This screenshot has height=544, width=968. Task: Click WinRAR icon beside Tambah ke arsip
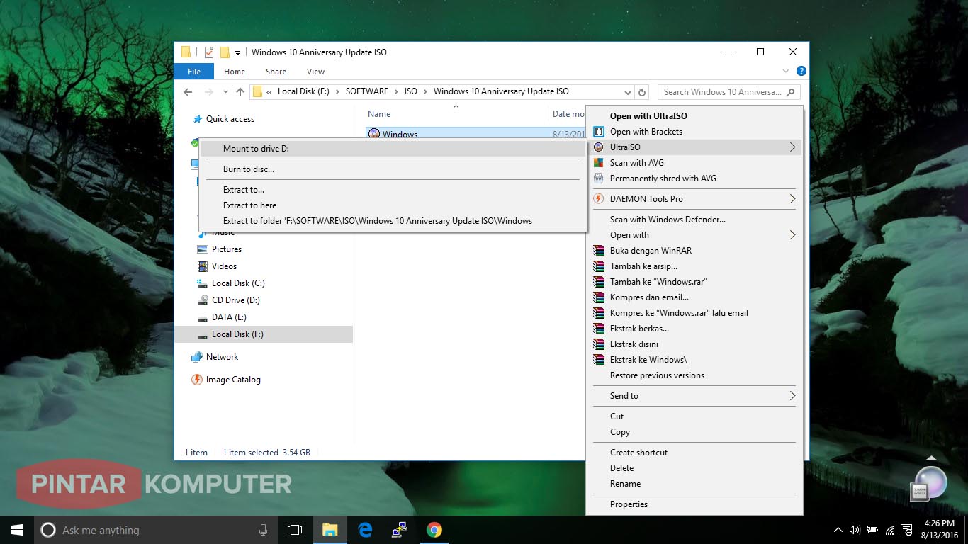(x=598, y=266)
